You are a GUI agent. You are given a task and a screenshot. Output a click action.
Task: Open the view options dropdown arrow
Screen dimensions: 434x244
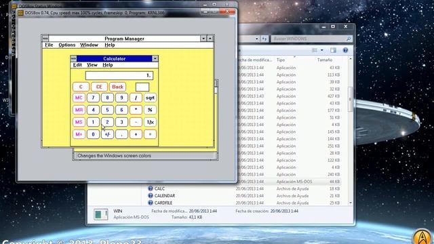(x=322, y=50)
